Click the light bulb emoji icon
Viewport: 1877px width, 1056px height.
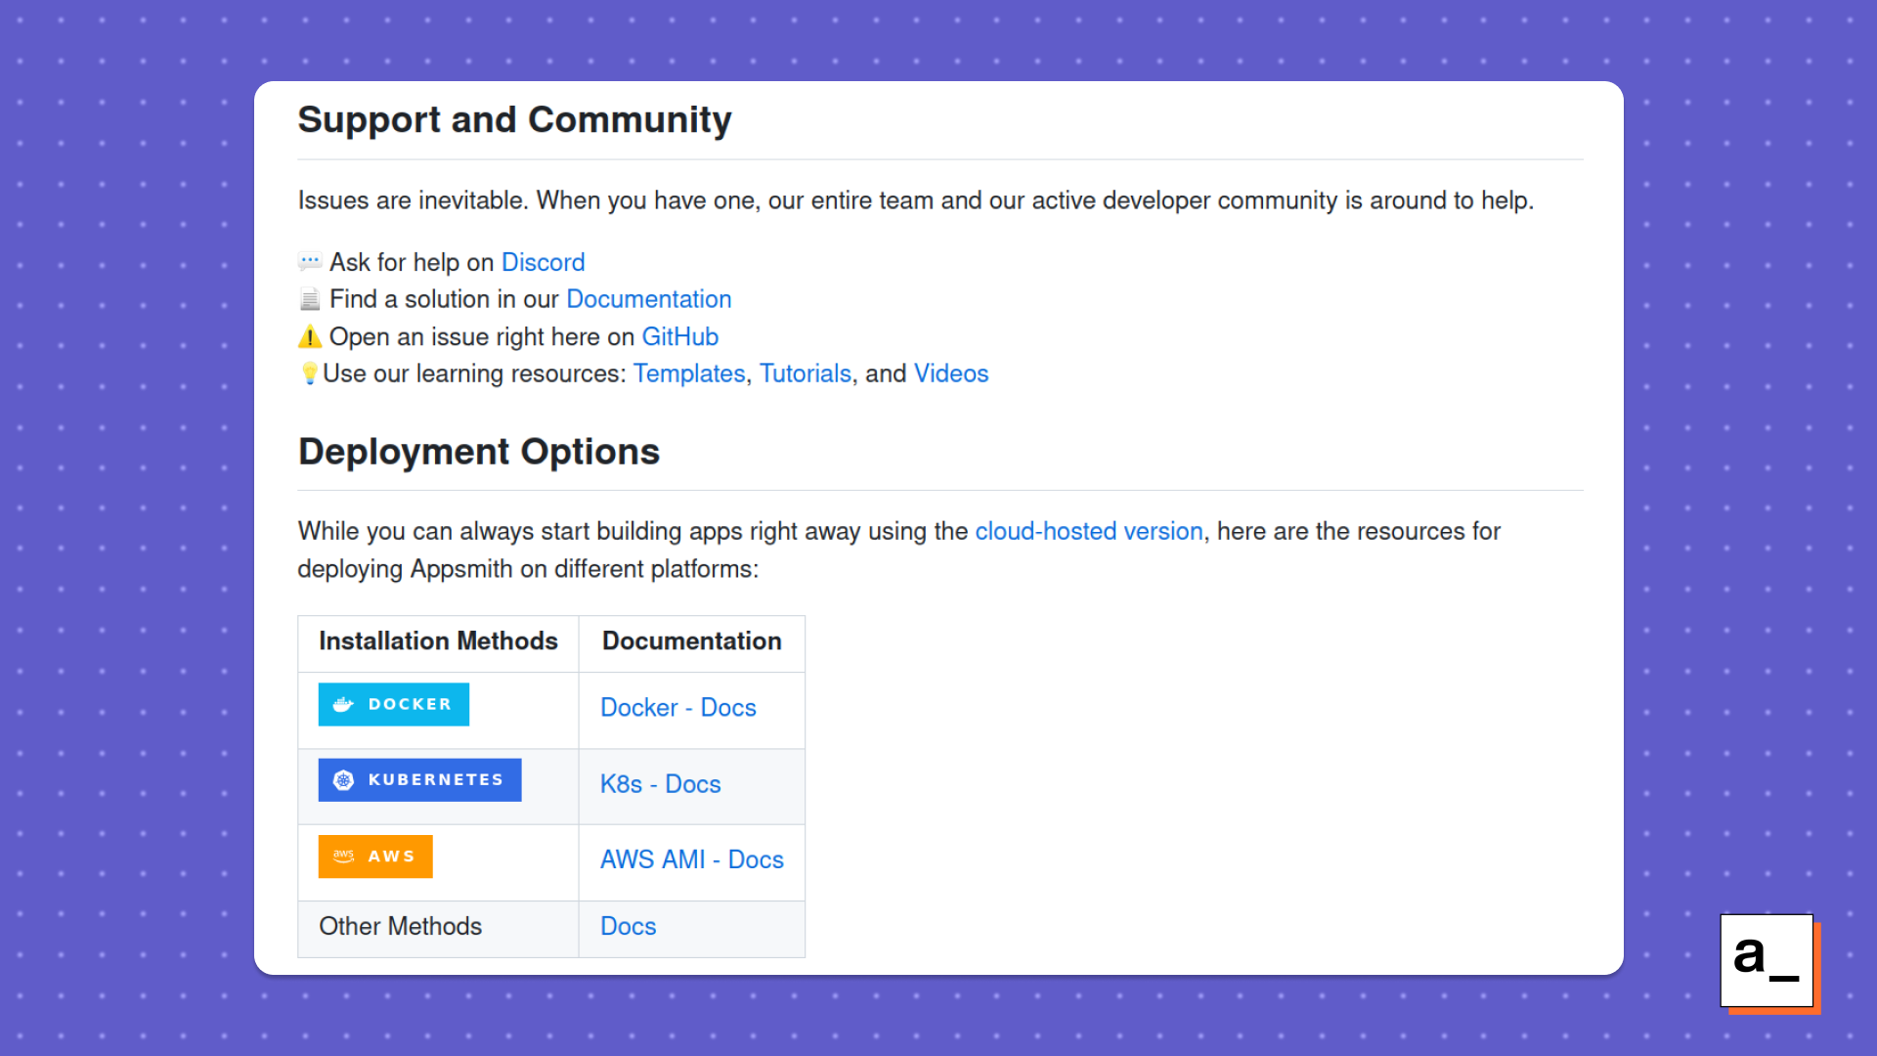coord(309,374)
